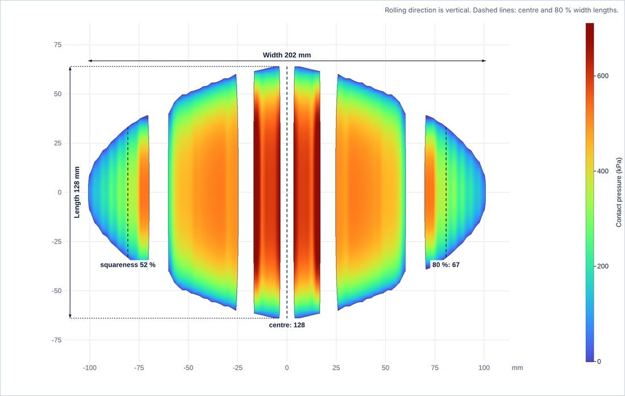Click the x-axis tick label -100
This screenshot has height=396, width=625.
(90, 368)
